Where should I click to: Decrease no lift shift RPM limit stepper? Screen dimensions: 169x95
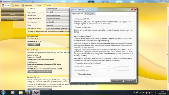(112, 71)
